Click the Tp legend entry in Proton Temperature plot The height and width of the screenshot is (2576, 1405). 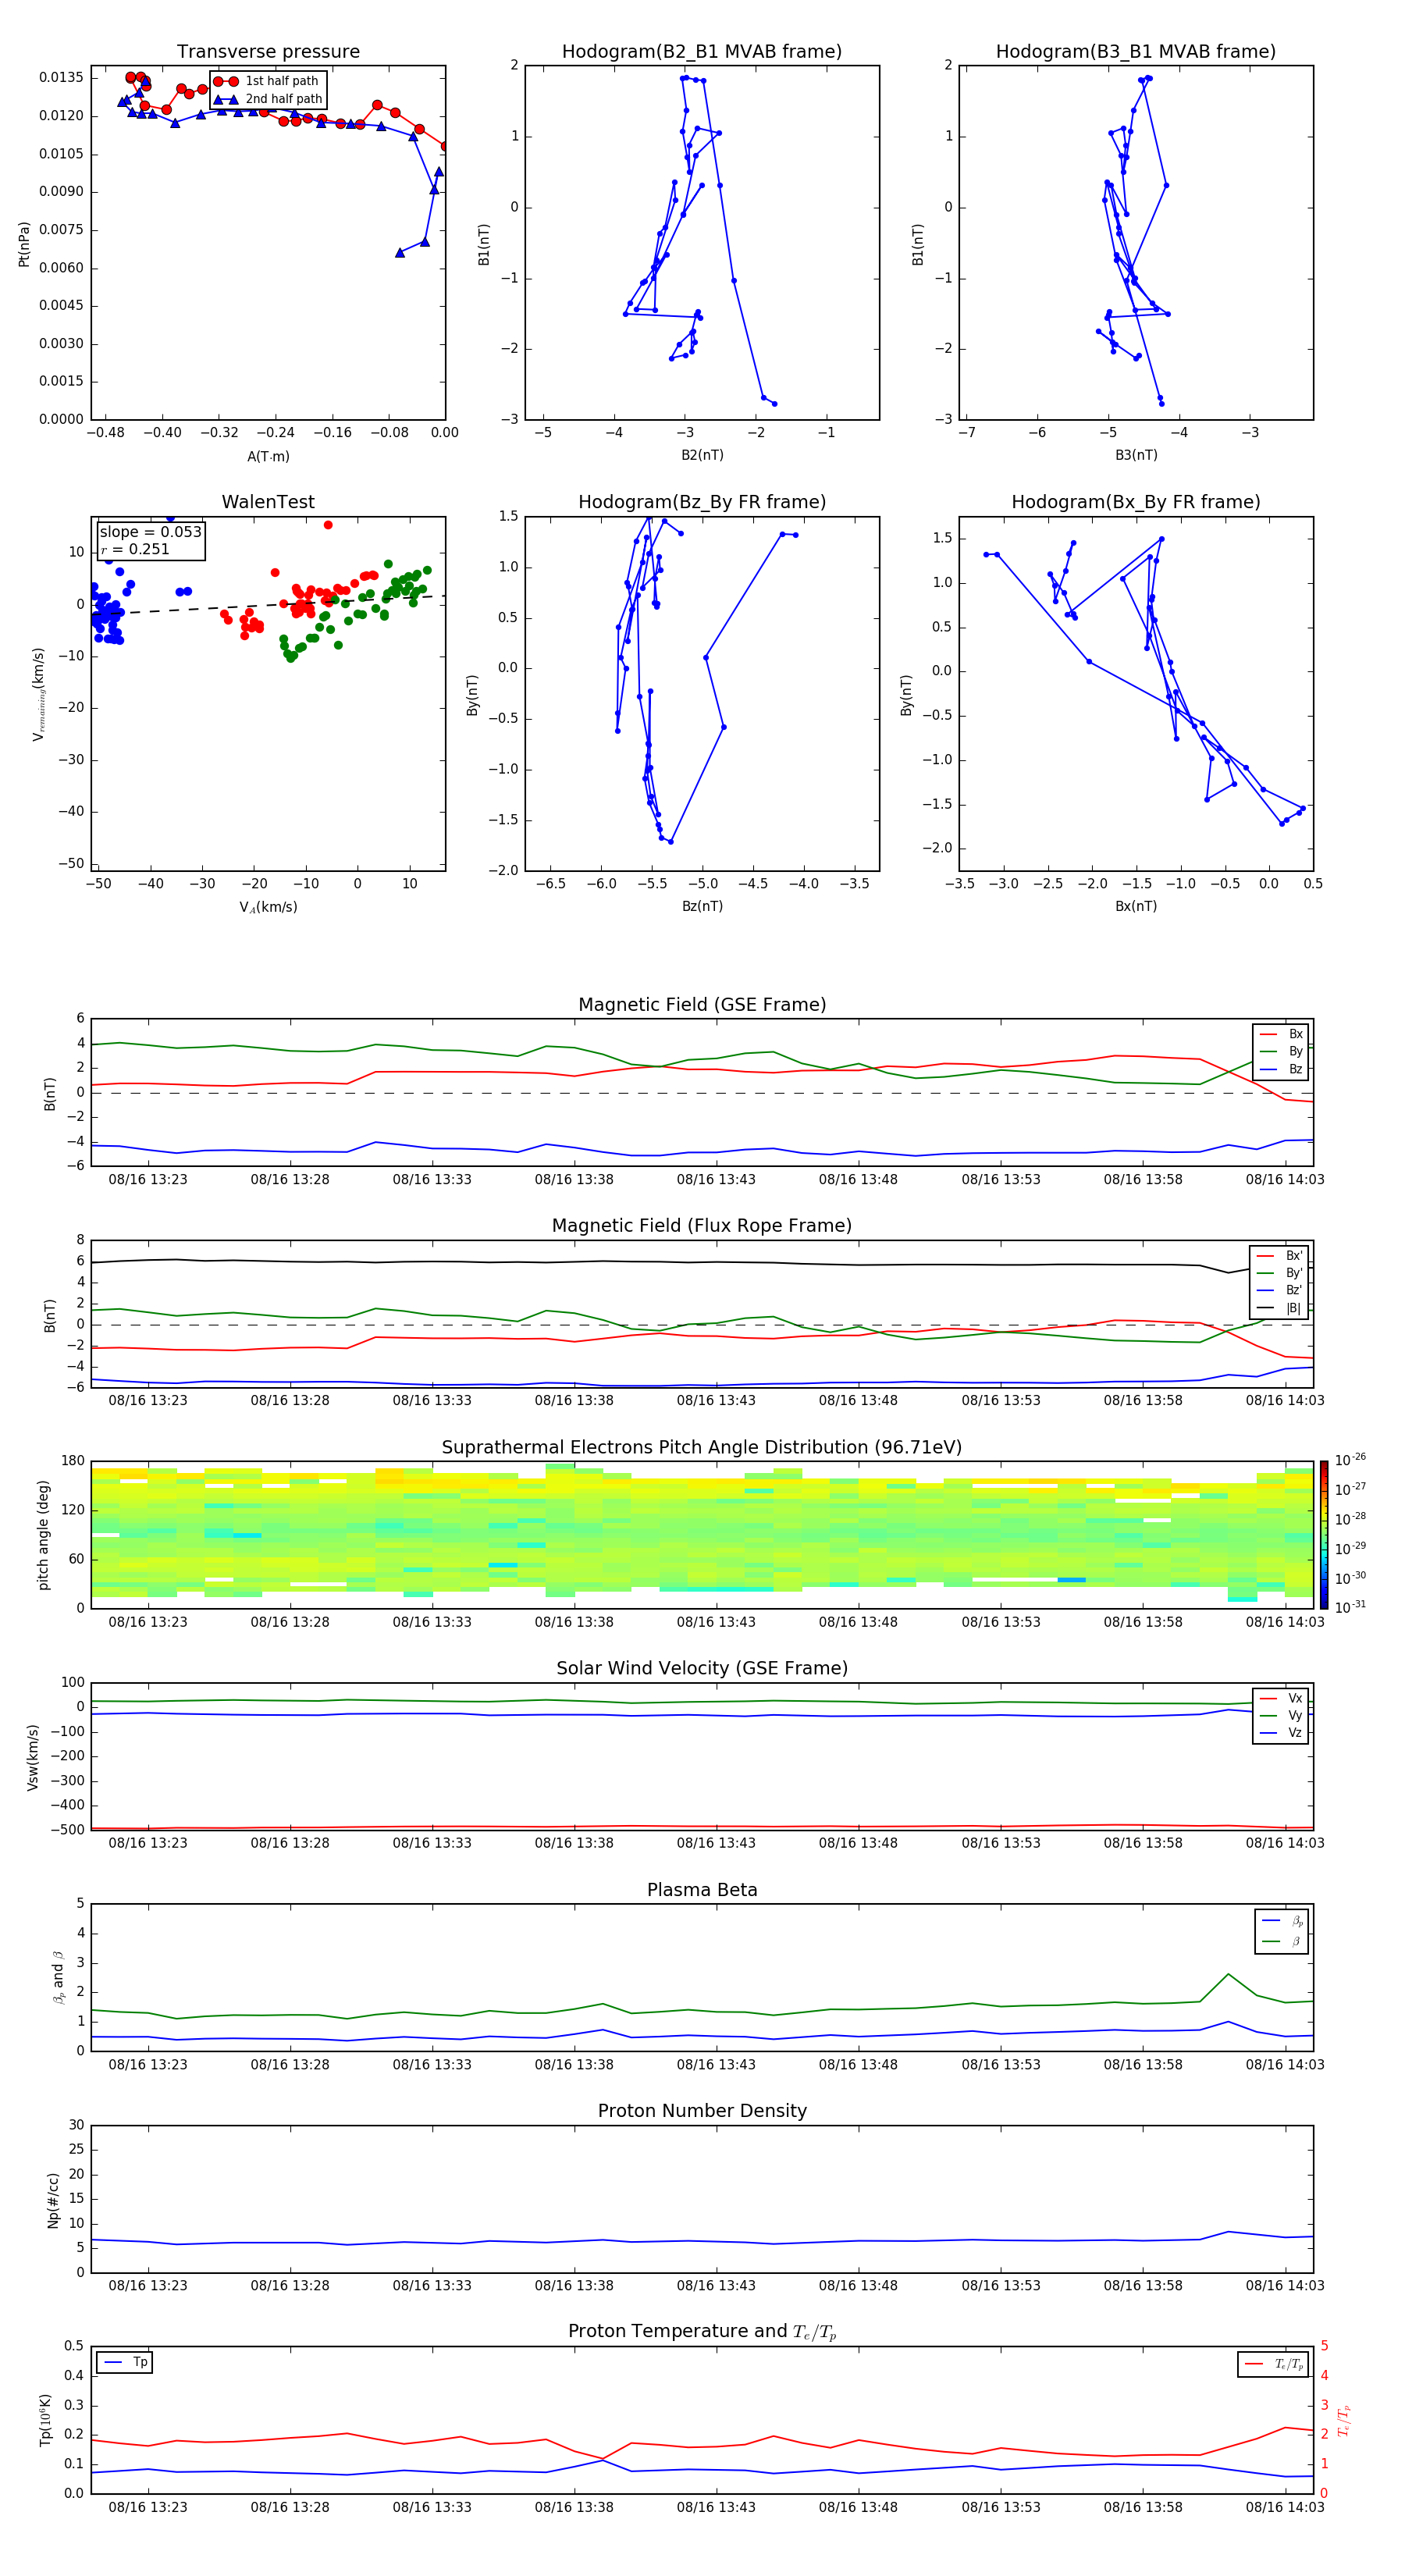(x=125, y=2363)
